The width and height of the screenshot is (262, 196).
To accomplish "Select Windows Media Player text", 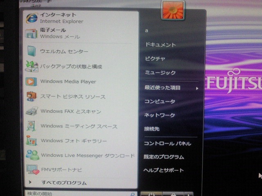I will pyautogui.click(x=68, y=82).
